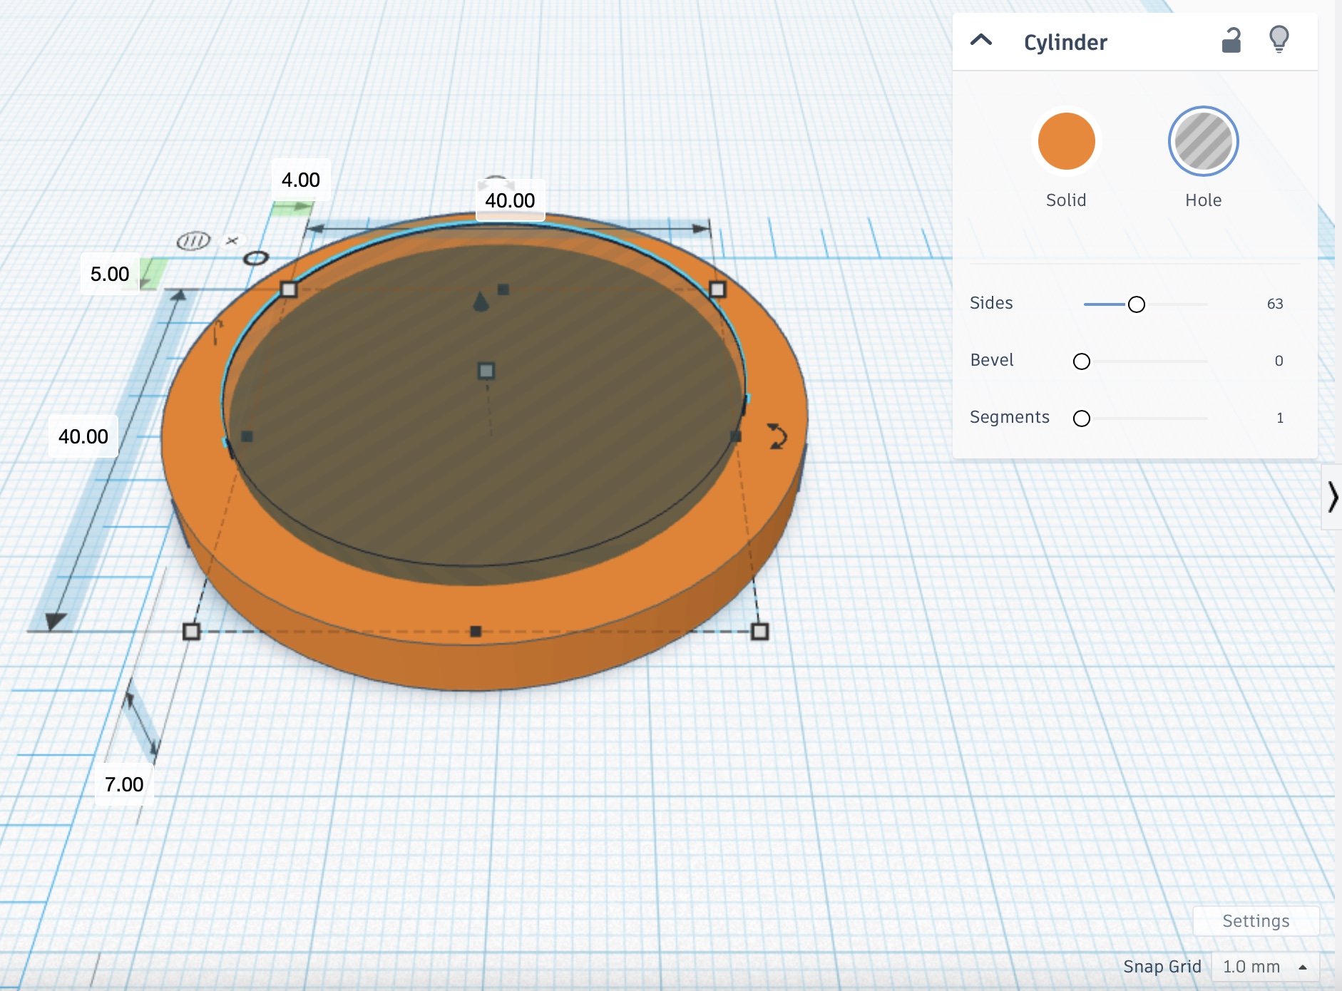The height and width of the screenshot is (991, 1342).
Task: Click the curved rotation arrow on right side
Action: (x=777, y=436)
